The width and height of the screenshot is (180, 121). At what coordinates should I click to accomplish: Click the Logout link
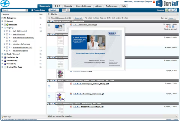click(149, 1)
